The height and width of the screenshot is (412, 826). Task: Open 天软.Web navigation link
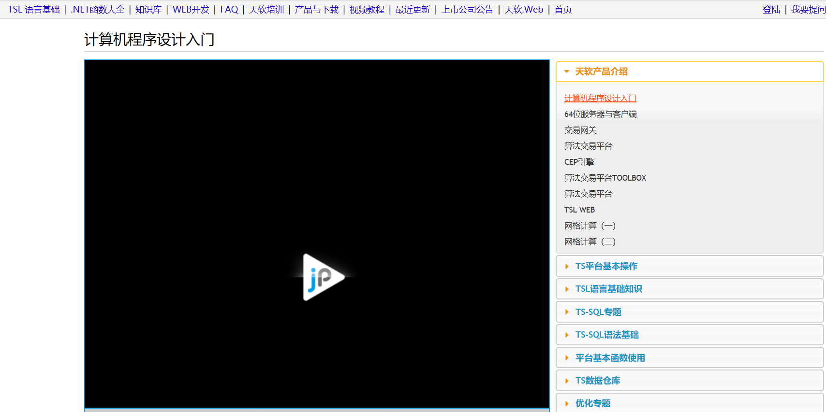(x=524, y=10)
